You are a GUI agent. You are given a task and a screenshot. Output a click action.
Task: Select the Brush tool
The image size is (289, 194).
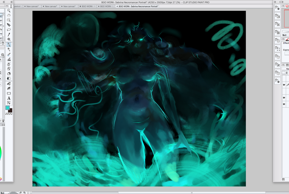click(x=9, y=54)
